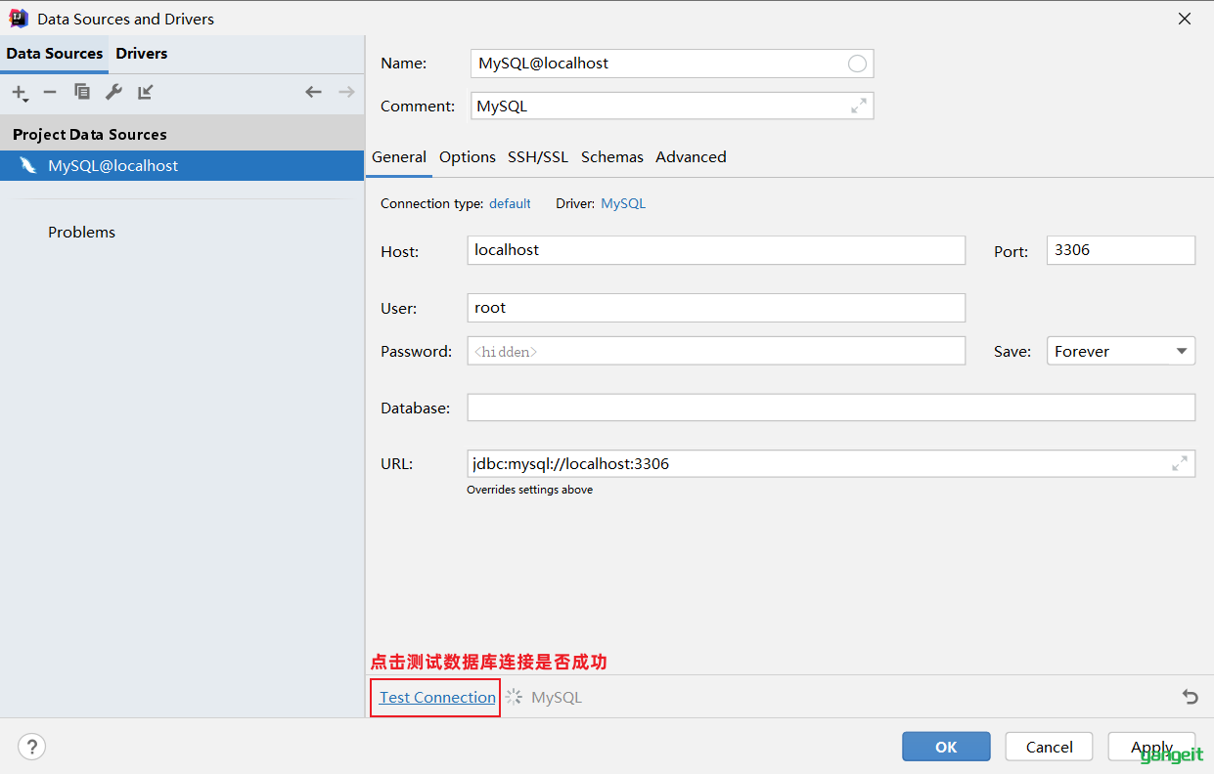Add a new data source with plus icon
The width and height of the screenshot is (1214, 774).
(20, 92)
